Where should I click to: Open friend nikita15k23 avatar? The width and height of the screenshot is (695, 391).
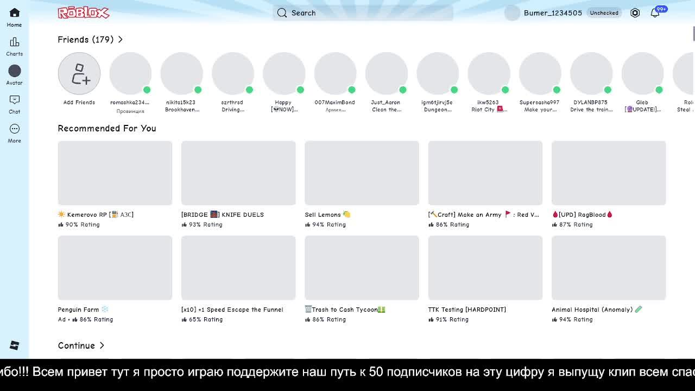[x=181, y=74]
